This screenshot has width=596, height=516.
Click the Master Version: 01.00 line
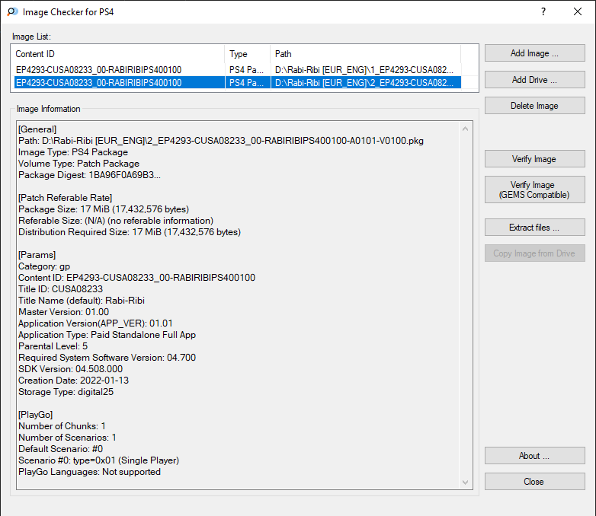[63, 312]
